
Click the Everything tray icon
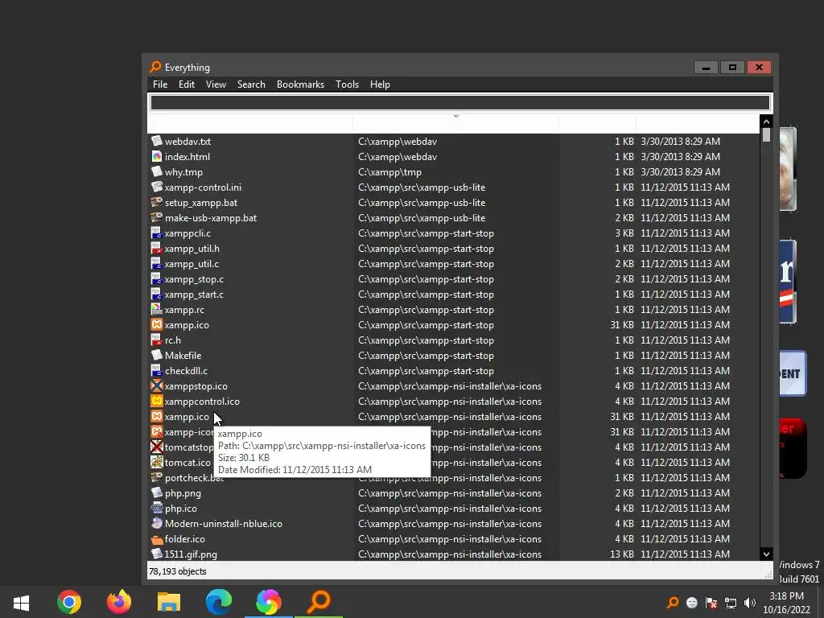pyautogui.click(x=673, y=602)
